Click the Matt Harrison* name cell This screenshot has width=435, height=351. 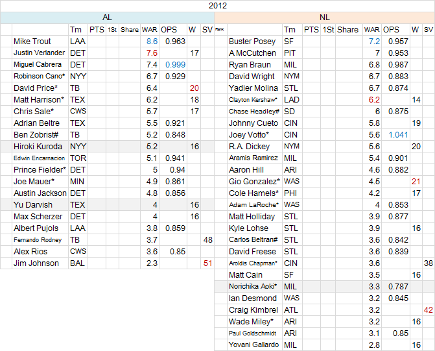pos(40,100)
